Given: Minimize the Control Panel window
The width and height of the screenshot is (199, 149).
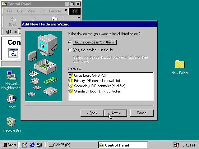Looking at the screenshot, I should coord(67,4).
